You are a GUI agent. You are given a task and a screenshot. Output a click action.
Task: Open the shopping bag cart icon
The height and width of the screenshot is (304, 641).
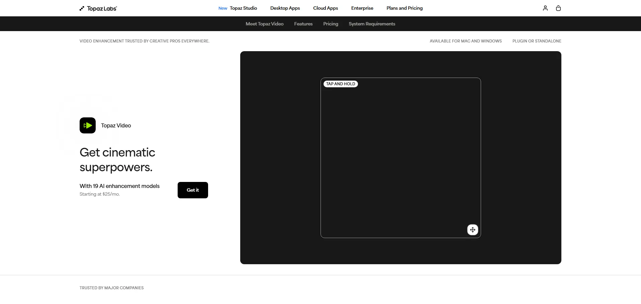(558, 8)
